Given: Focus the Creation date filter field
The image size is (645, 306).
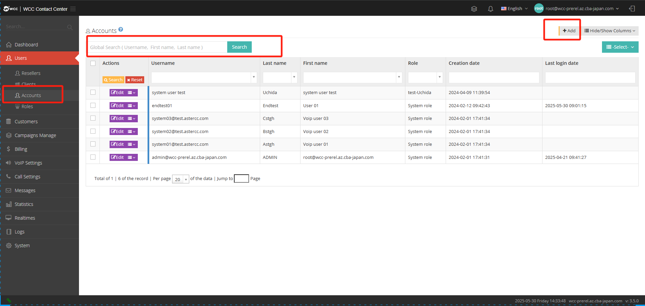Looking at the screenshot, I should [x=494, y=77].
